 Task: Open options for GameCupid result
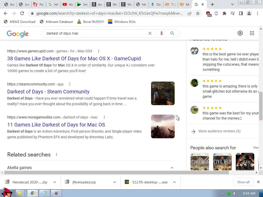[x=99, y=51]
